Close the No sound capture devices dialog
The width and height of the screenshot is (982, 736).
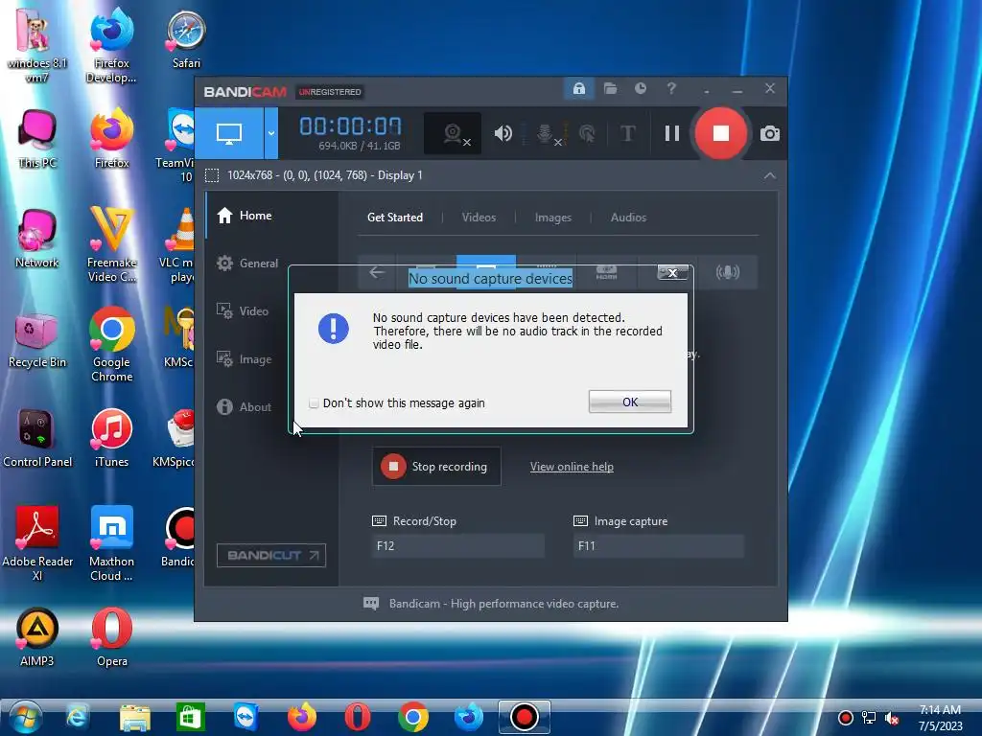(x=672, y=273)
